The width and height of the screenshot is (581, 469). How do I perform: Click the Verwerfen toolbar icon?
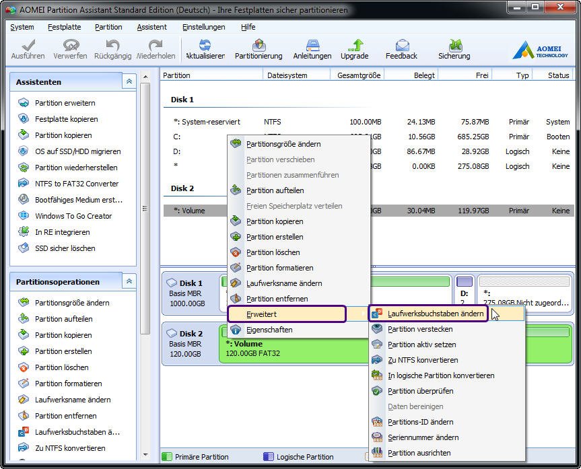[x=71, y=46]
